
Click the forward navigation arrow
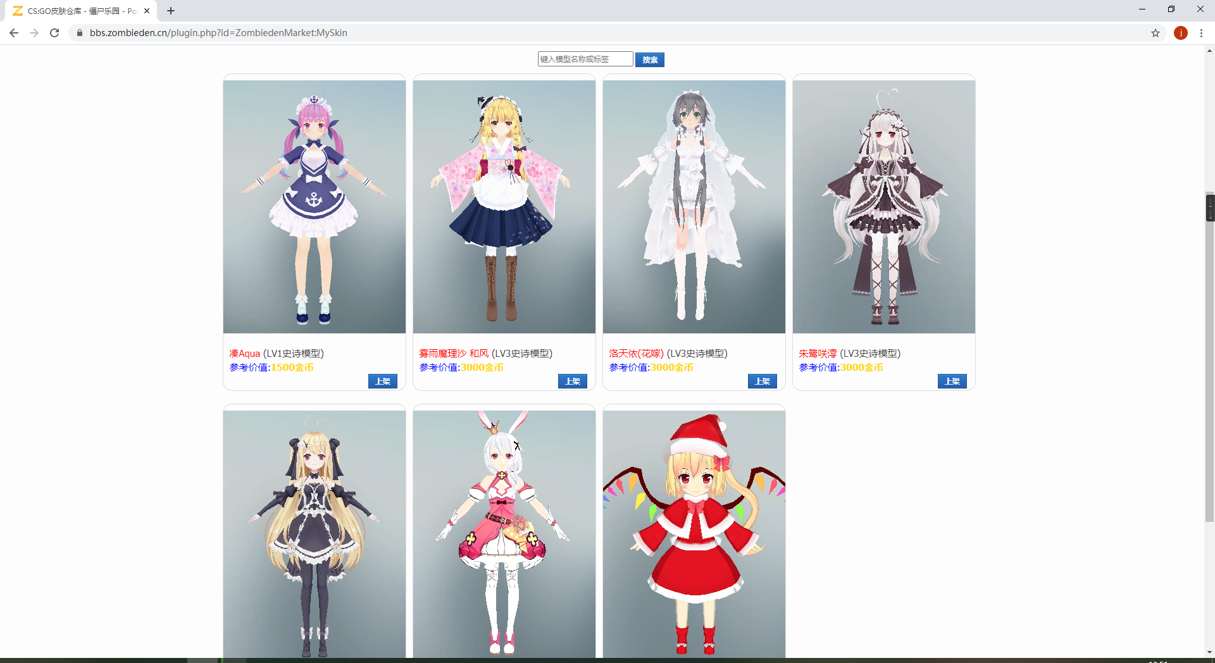click(34, 33)
